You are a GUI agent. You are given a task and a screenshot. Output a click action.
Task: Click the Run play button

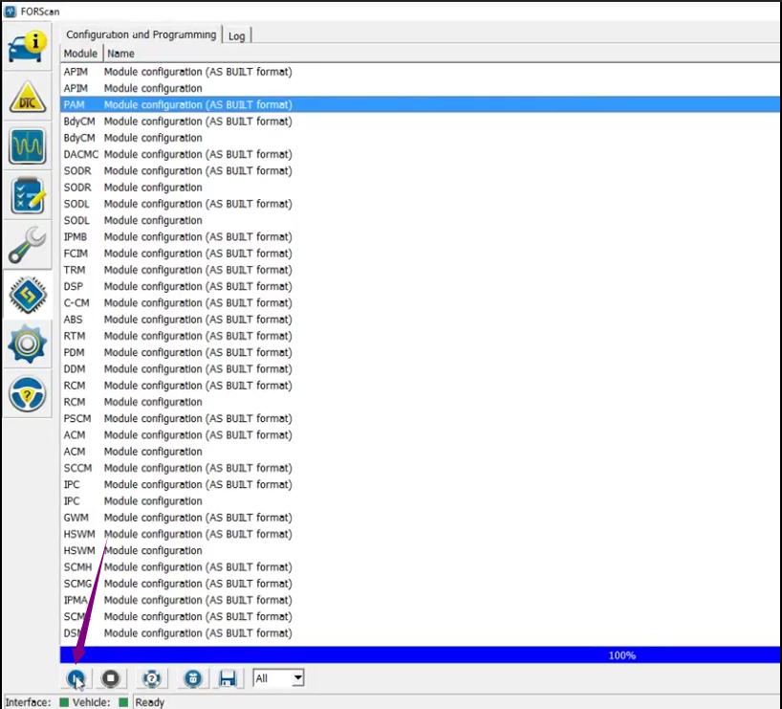coord(76,678)
